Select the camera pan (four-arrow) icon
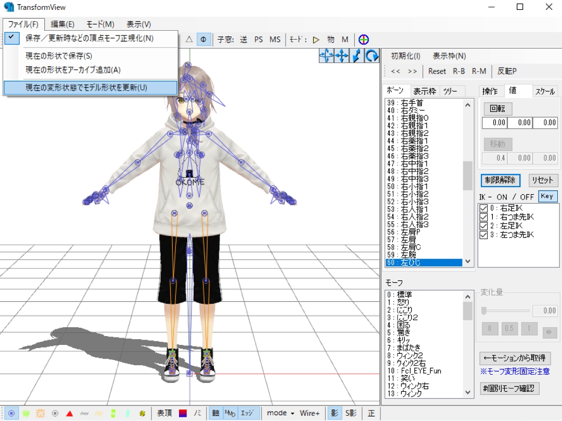The width and height of the screenshot is (562, 421). [341, 56]
